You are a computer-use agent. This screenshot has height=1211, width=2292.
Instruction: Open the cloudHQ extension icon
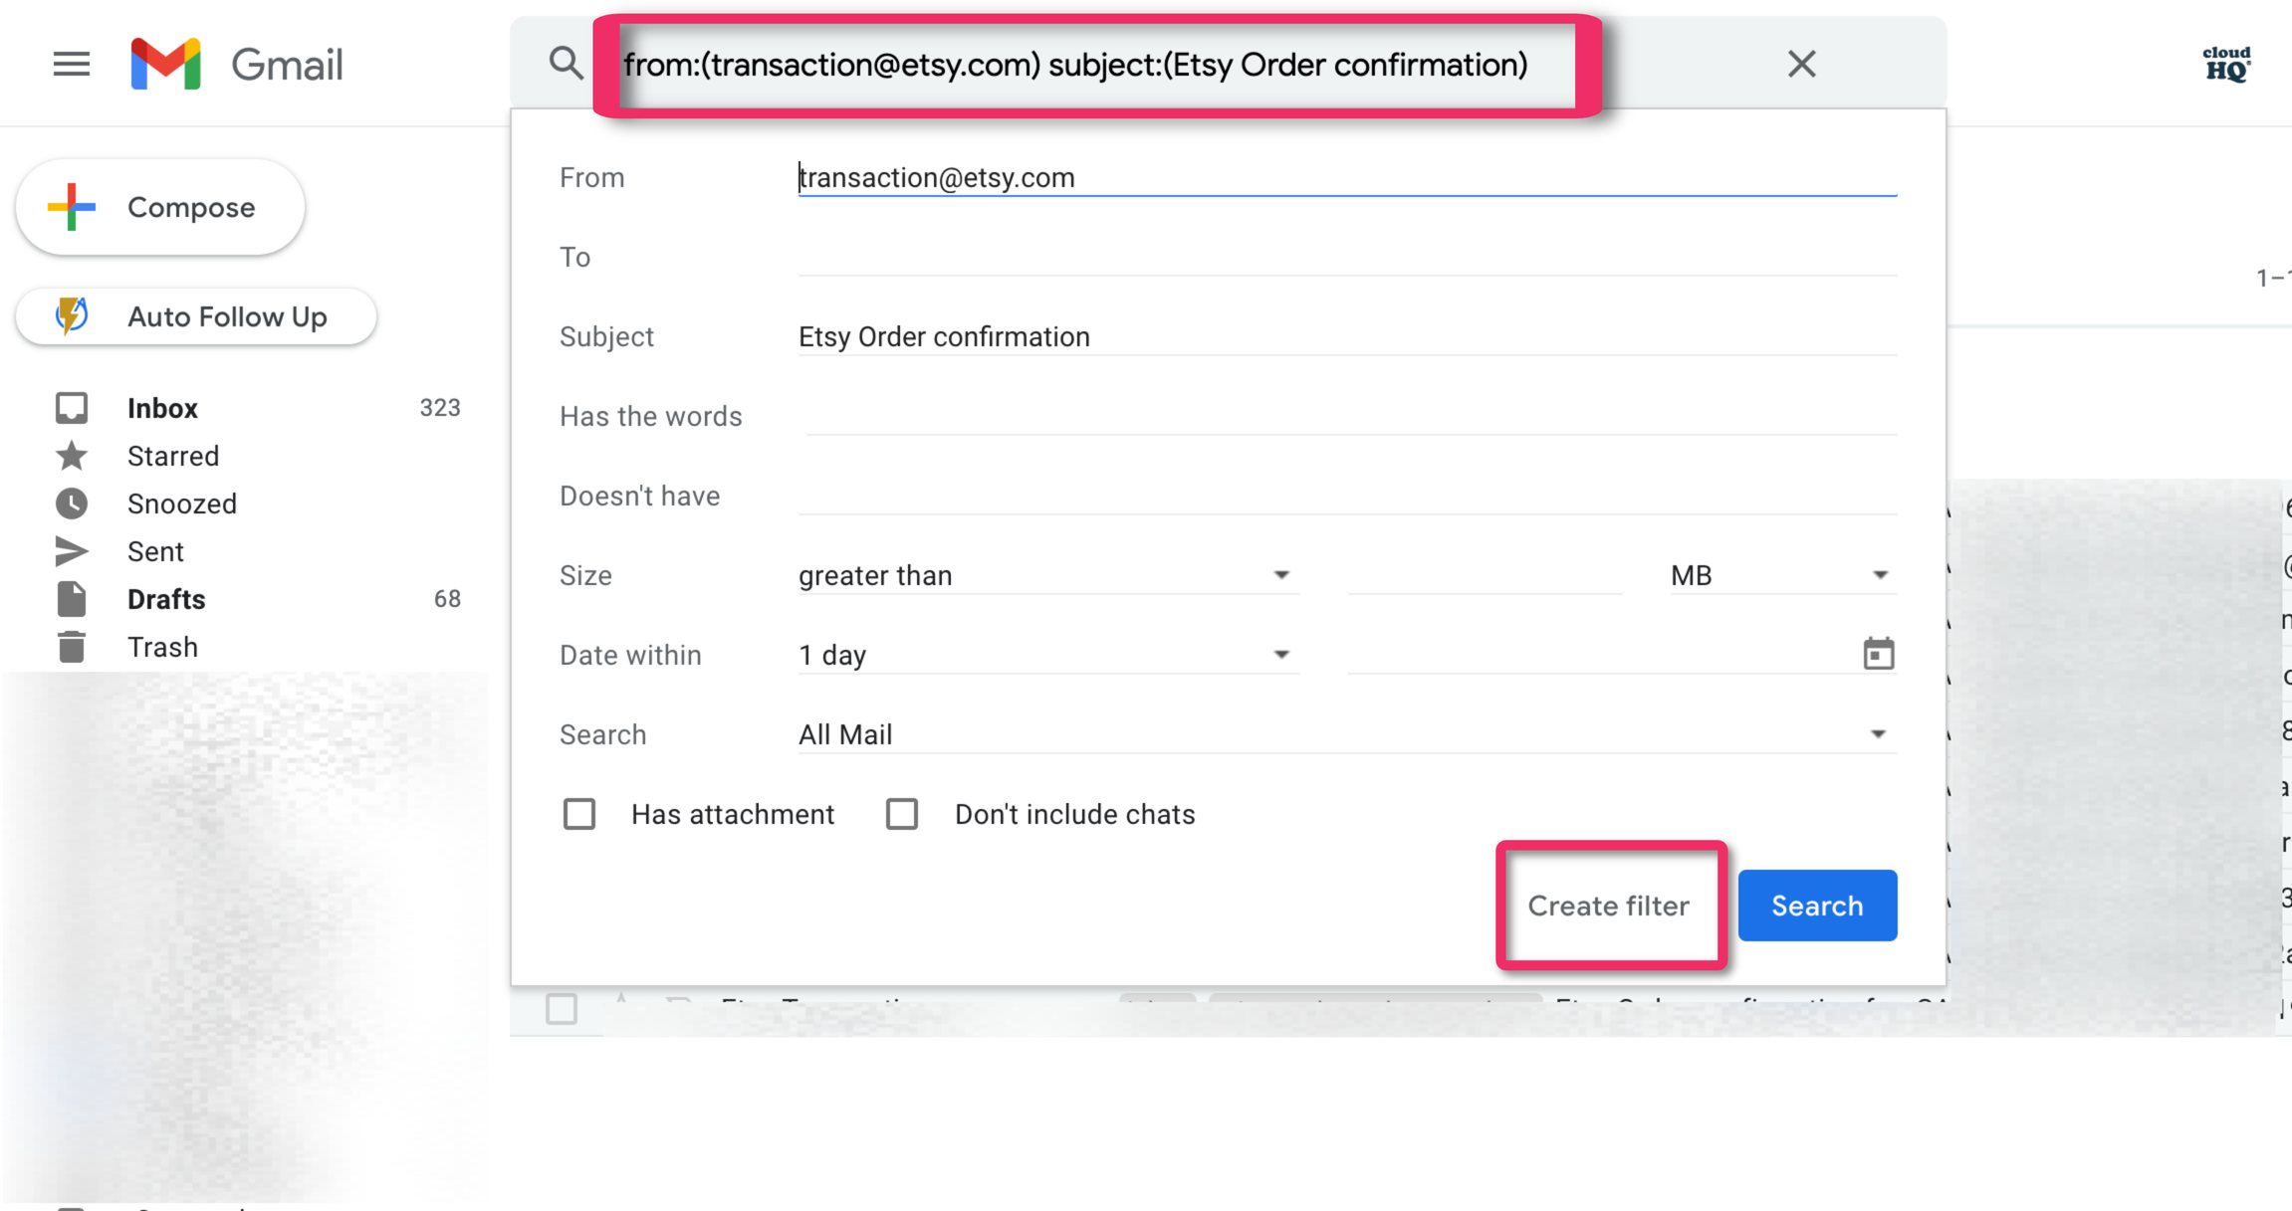point(2226,65)
